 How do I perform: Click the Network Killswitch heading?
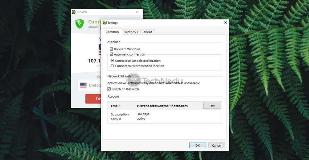pyautogui.click(x=120, y=76)
